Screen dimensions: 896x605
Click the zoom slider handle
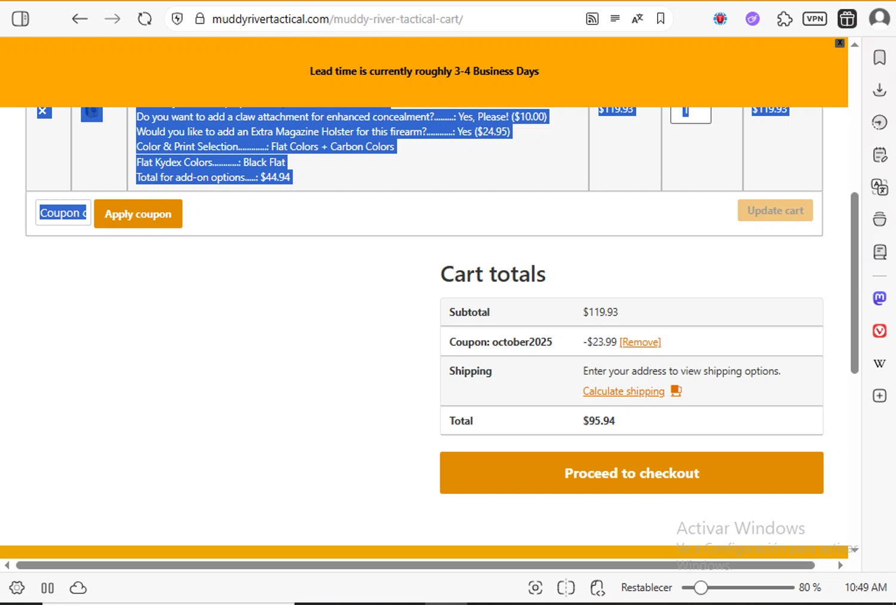[701, 588]
